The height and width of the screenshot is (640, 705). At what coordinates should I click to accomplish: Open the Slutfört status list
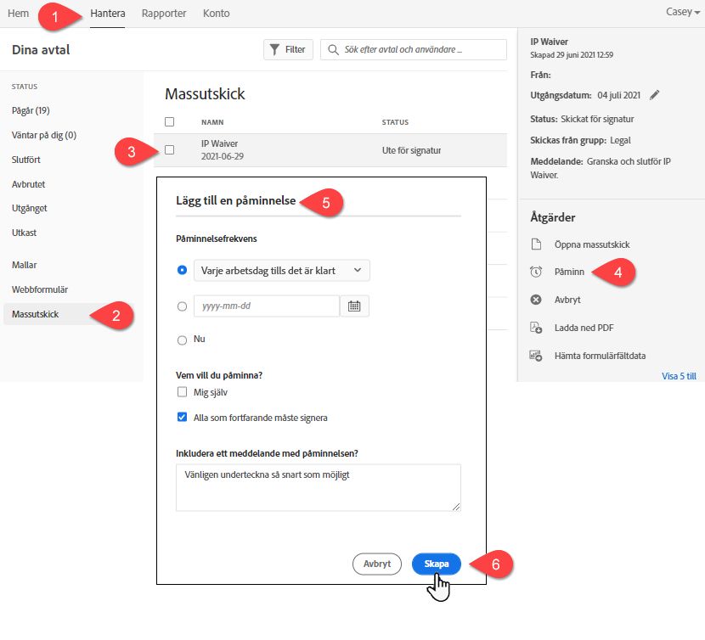point(26,160)
